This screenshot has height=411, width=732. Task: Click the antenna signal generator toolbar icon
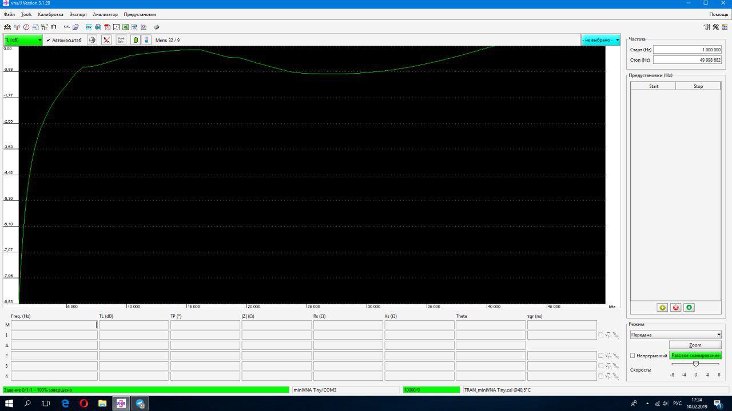pyautogui.click(x=17, y=27)
